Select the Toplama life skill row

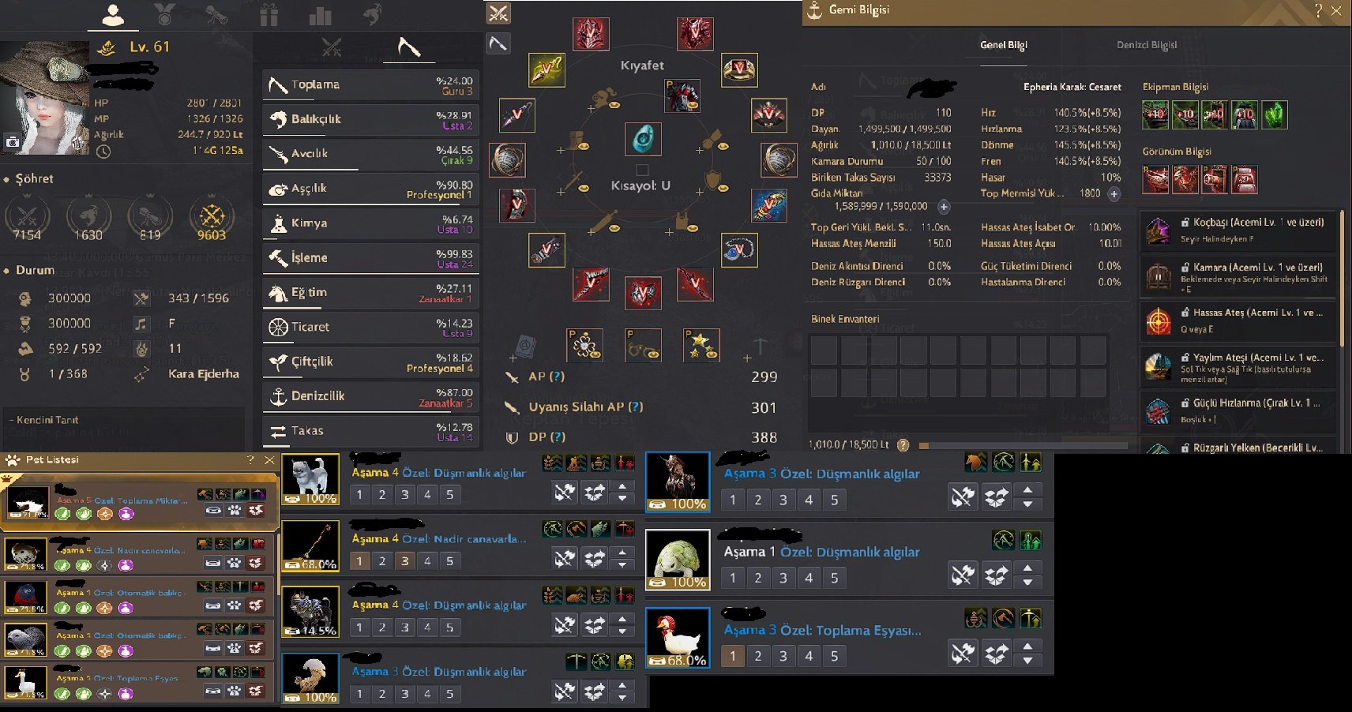(370, 84)
